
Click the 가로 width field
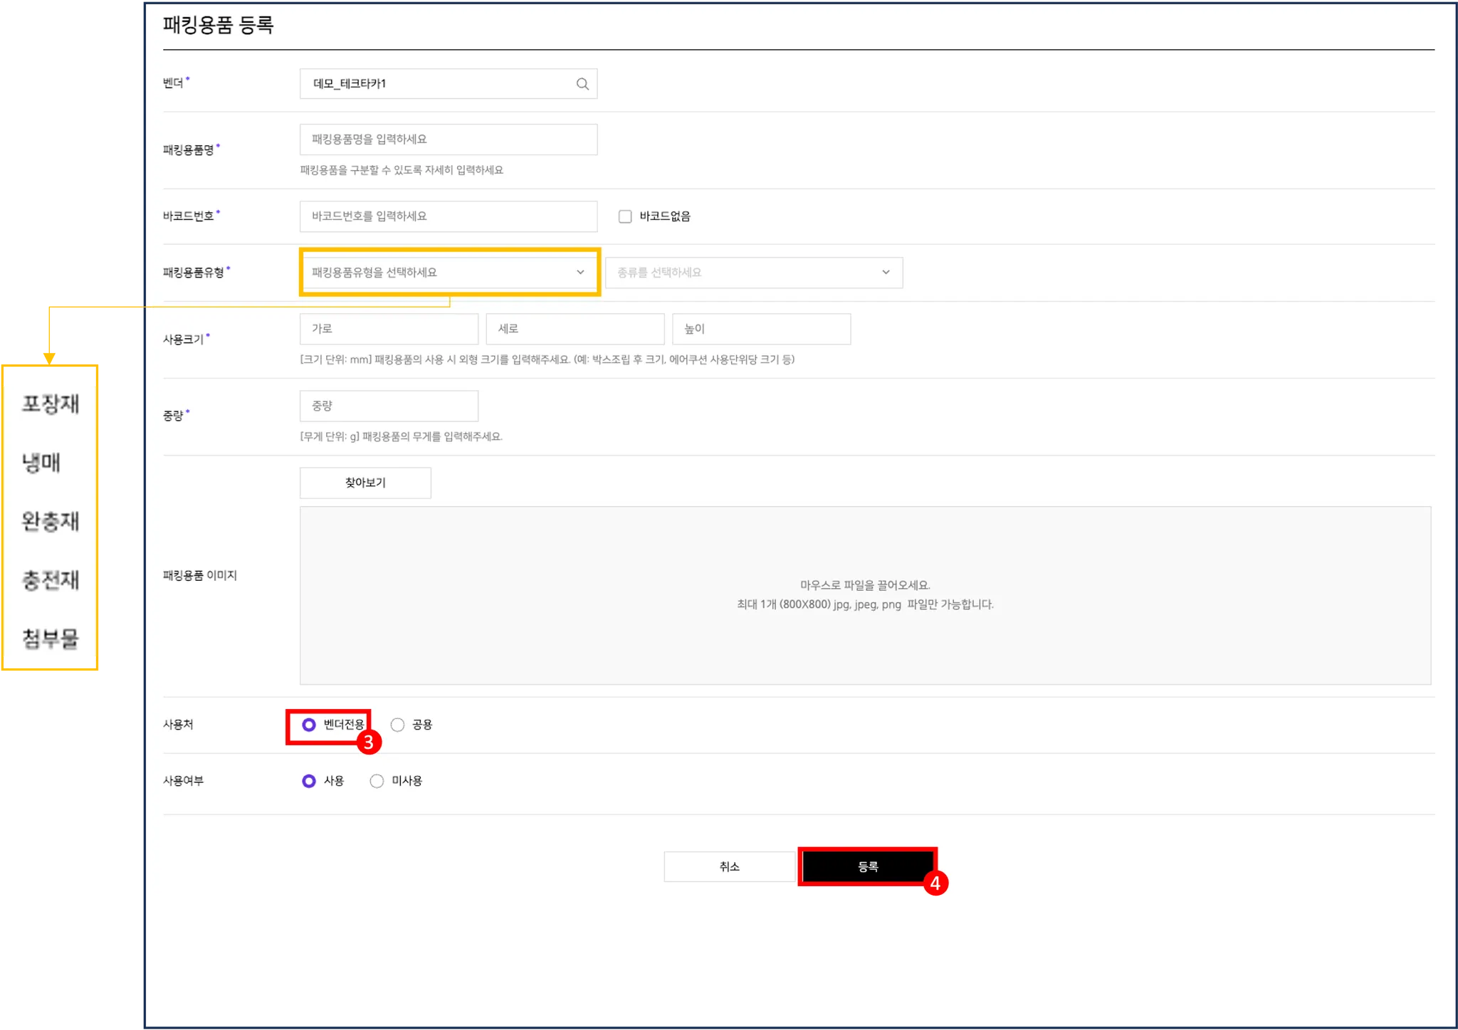pyautogui.click(x=389, y=329)
